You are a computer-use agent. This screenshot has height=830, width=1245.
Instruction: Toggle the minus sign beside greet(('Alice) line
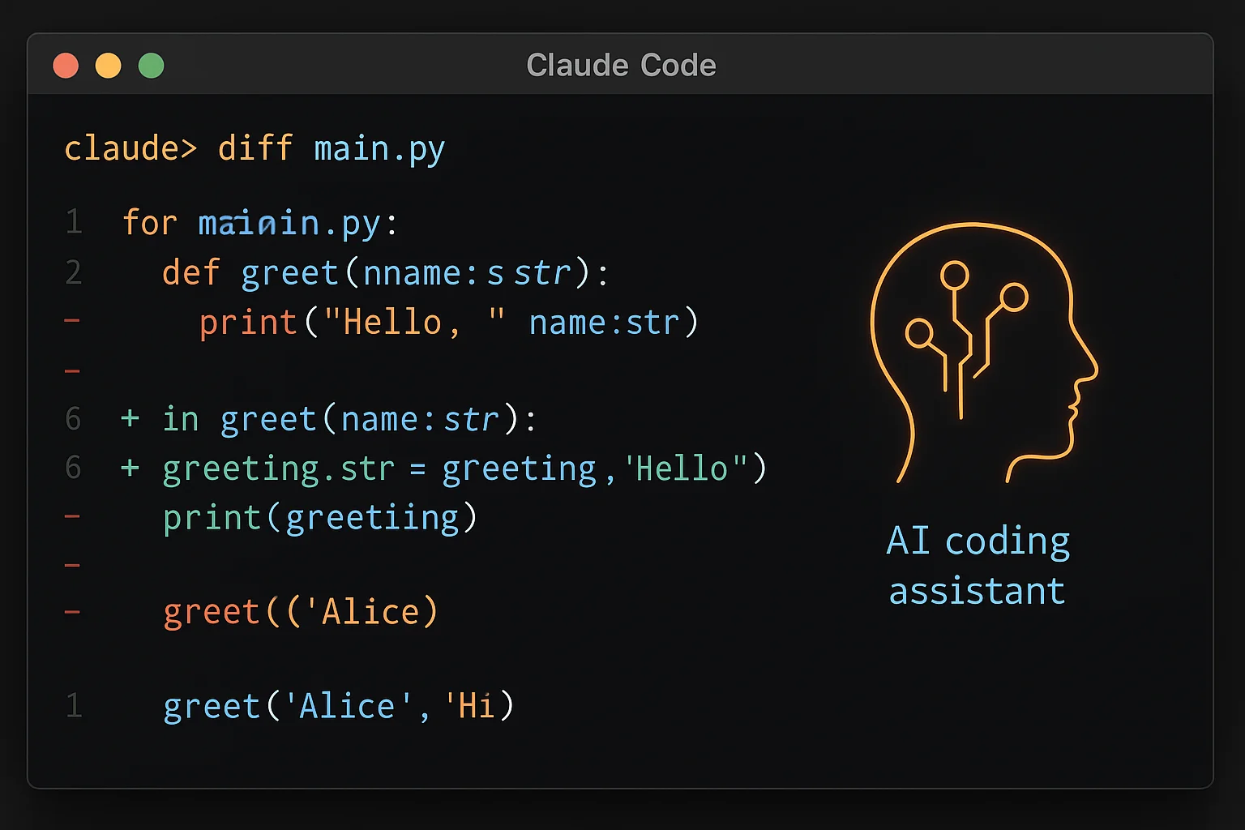(73, 612)
